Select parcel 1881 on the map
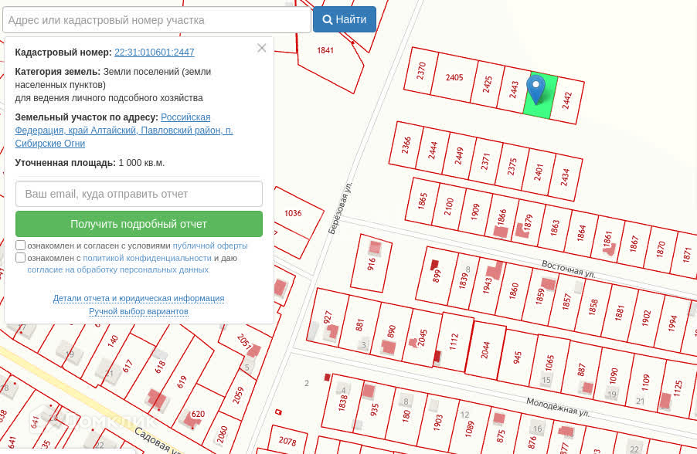697x454 pixels. click(620, 313)
